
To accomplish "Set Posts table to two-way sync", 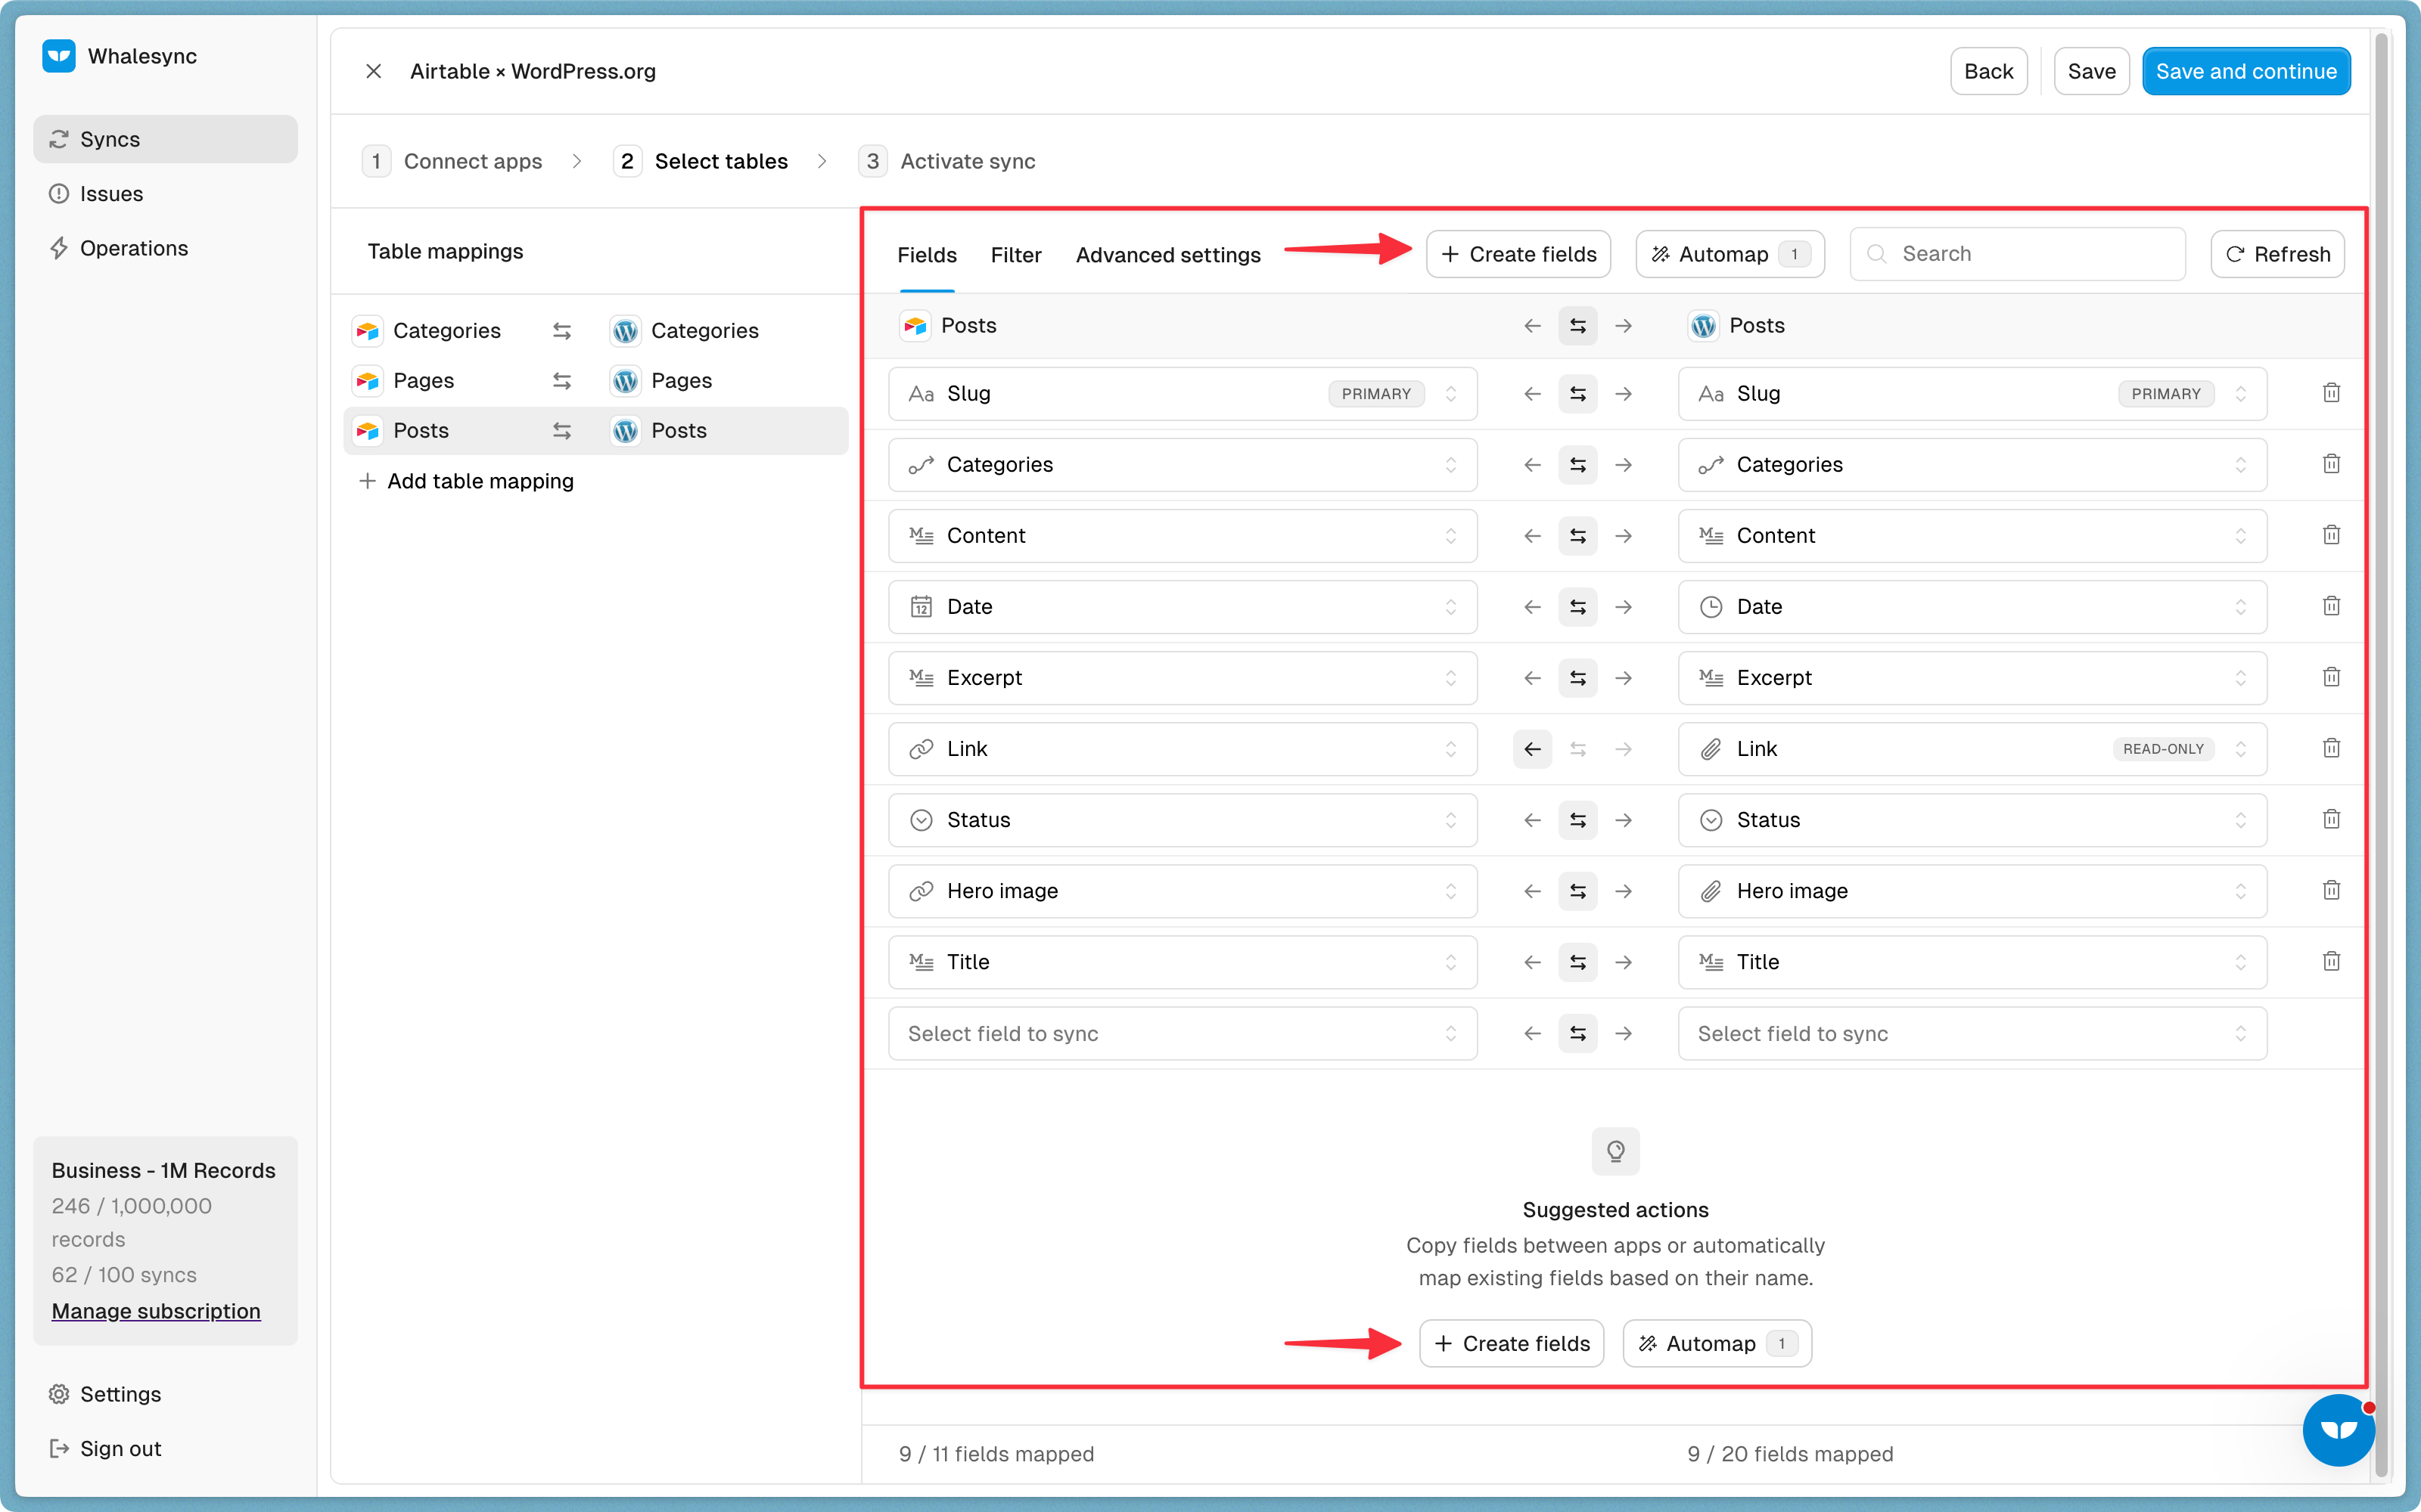I will point(1577,326).
